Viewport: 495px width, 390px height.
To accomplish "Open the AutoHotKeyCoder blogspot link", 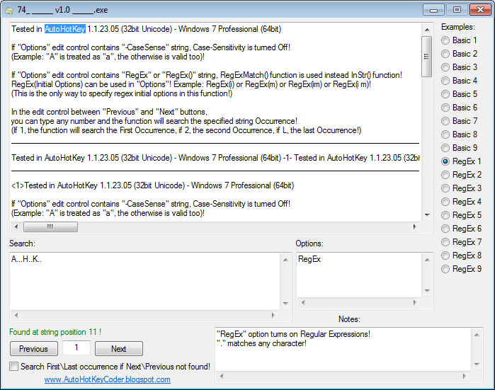I will pyautogui.click(x=108, y=379).
